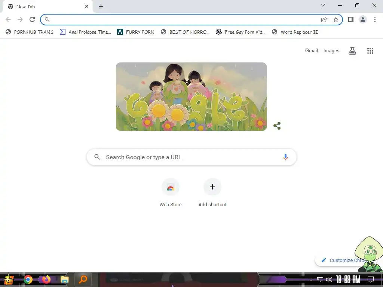The height and width of the screenshot is (287, 383).
Task: Open the taskbar clock showing 10:08 AM
Action: [348, 280]
